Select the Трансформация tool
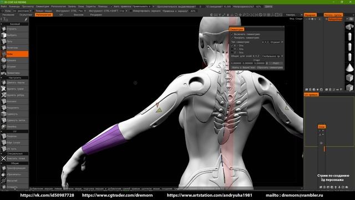Image resolution: width=355 pixels, height=200 pixels. tap(14, 168)
